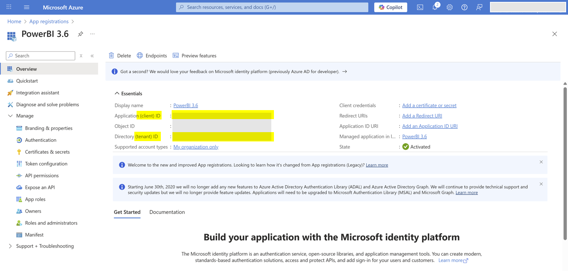Close the PowerBI 3.6 blade
This screenshot has width=568, height=271.
555,34
